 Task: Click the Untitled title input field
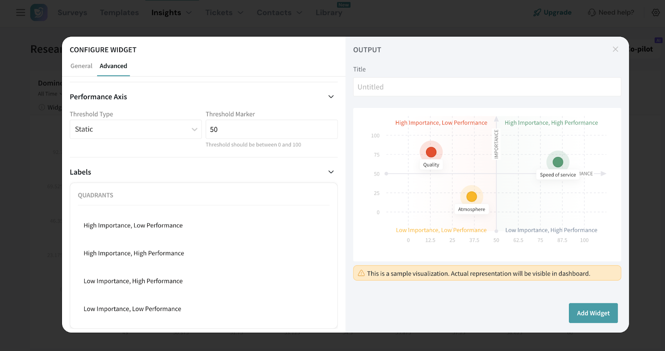(x=487, y=87)
